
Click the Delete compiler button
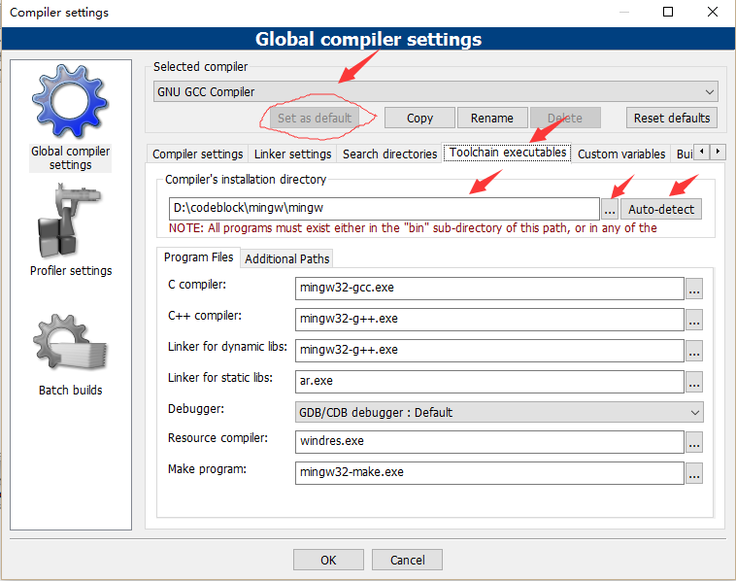click(x=565, y=118)
